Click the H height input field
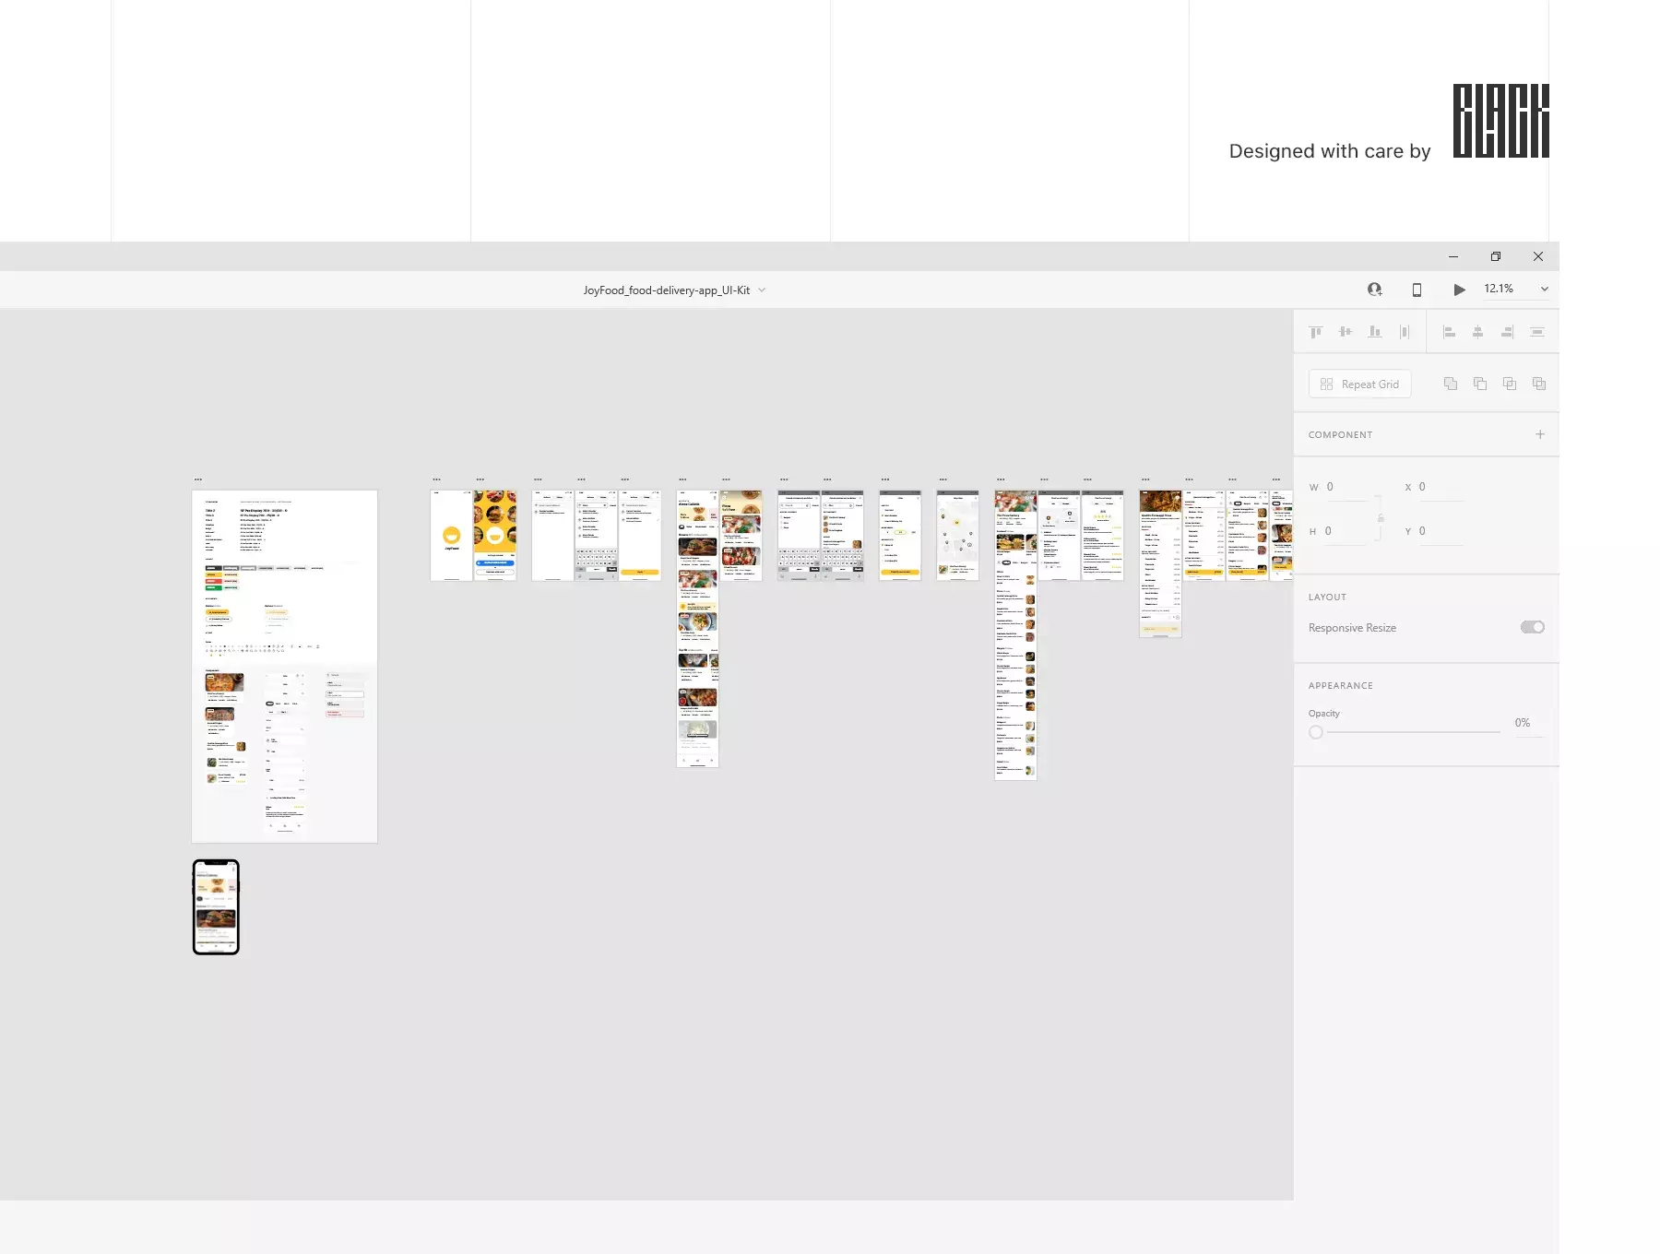The height and width of the screenshot is (1254, 1660). pyautogui.click(x=1346, y=531)
